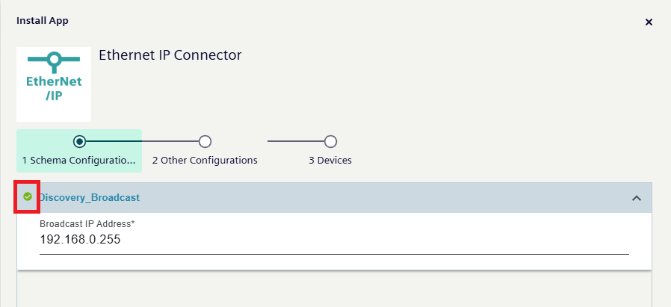Click progress line between steps 2 and 3
This screenshot has width=671, height=307.
coord(295,141)
